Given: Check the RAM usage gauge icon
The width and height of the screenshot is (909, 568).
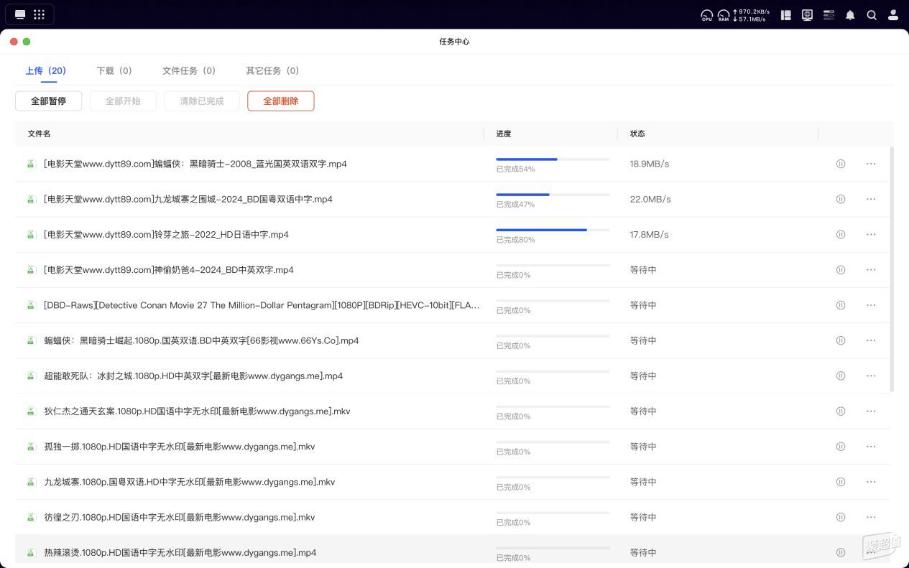Looking at the screenshot, I should [724, 15].
